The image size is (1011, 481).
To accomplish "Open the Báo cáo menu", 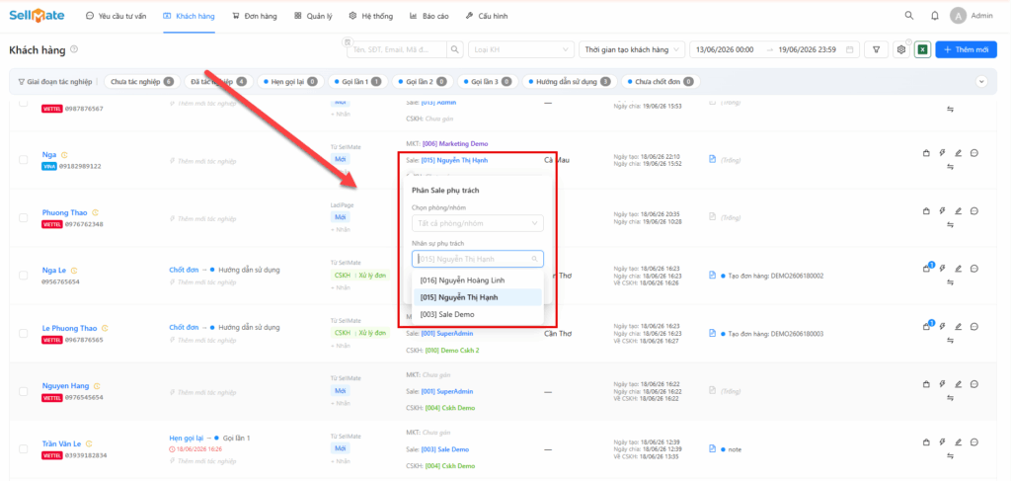I will coord(428,16).
